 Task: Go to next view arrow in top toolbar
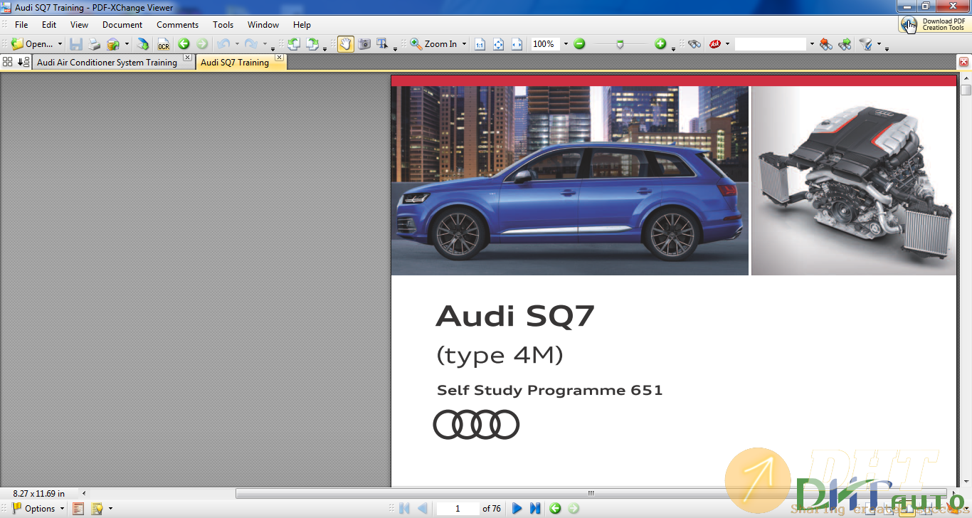coord(202,44)
